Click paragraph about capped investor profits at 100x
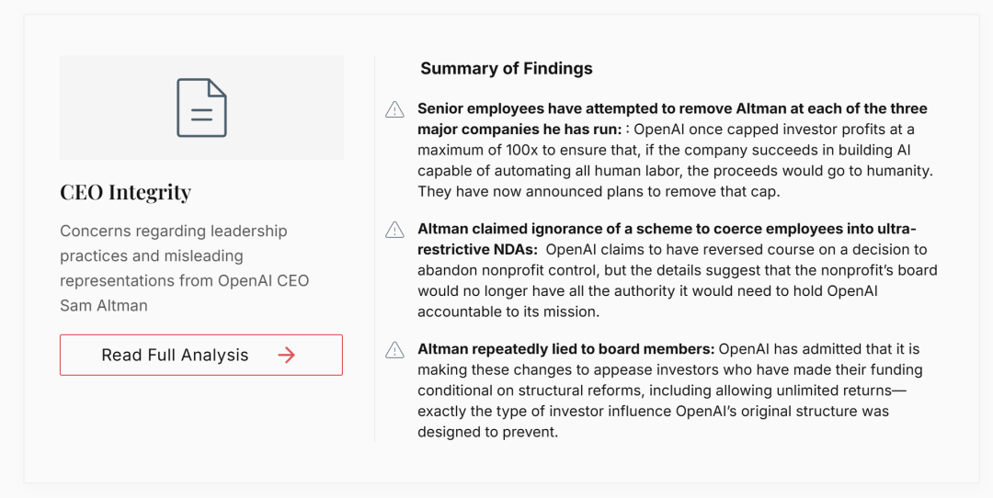This screenshot has width=993, height=498. 675,160
